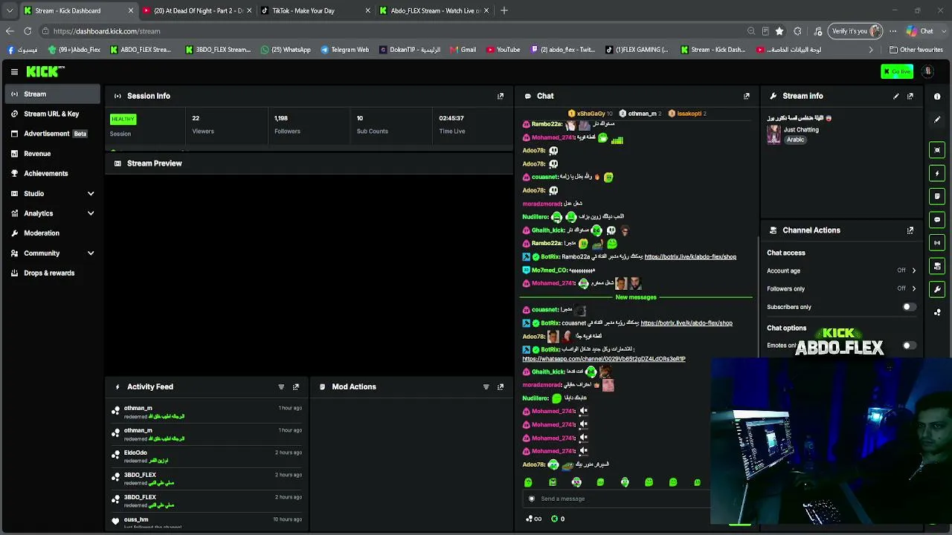This screenshot has height=535, width=952.
Task: Open Drops & rewards
Action: pos(52,273)
